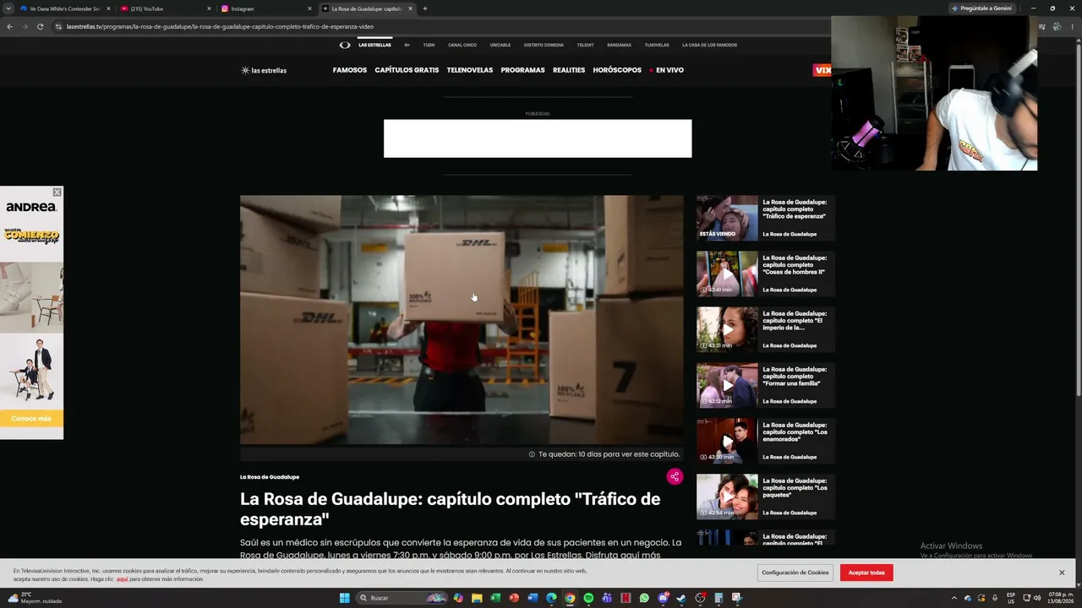Open the TUDN network link
Image resolution: width=1082 pixels, height=608 pixels.
[429, 45]
